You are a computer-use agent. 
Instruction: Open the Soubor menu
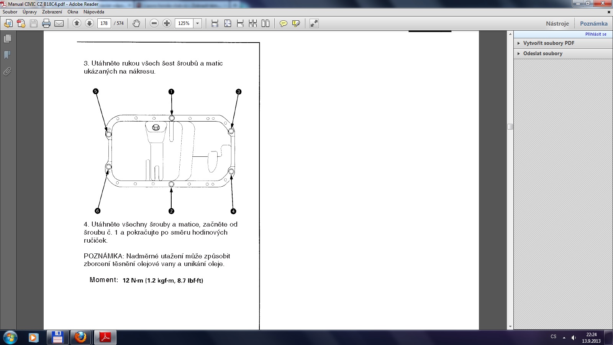[x=10, y=12]
